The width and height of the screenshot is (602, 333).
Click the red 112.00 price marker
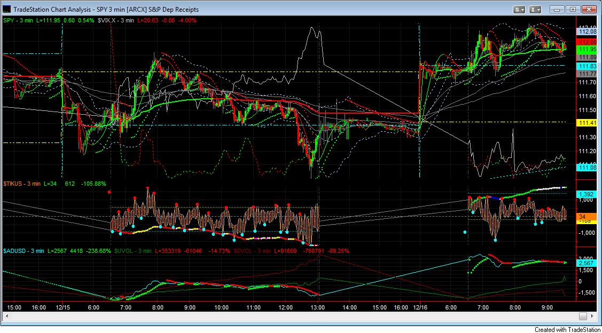coord(585,42)
